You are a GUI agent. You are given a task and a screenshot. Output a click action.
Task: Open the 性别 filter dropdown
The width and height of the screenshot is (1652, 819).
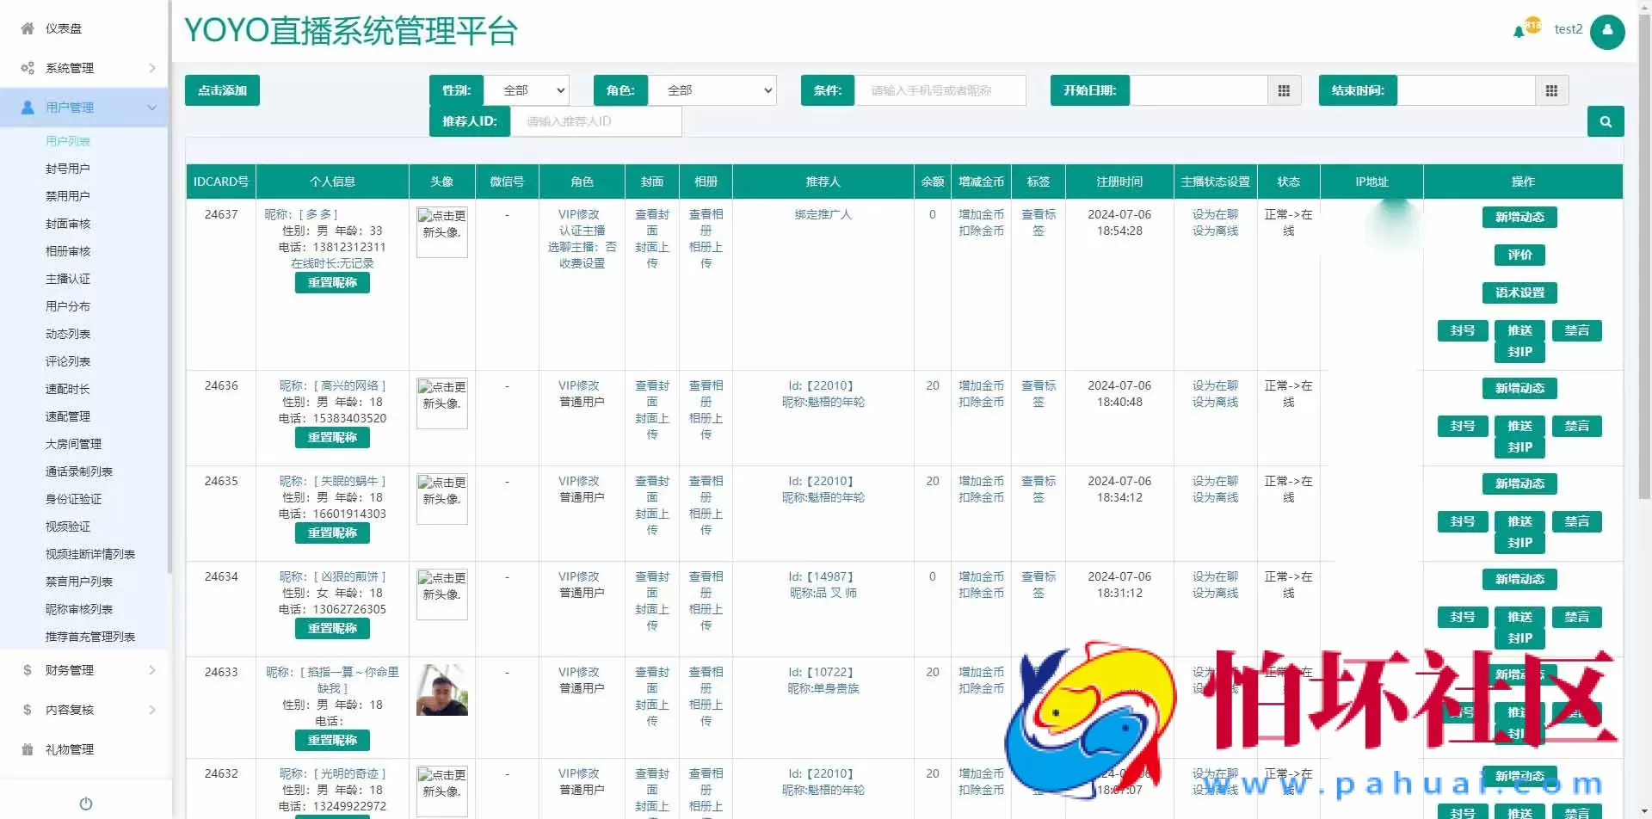pyautogui.click(x=526, y=89)
